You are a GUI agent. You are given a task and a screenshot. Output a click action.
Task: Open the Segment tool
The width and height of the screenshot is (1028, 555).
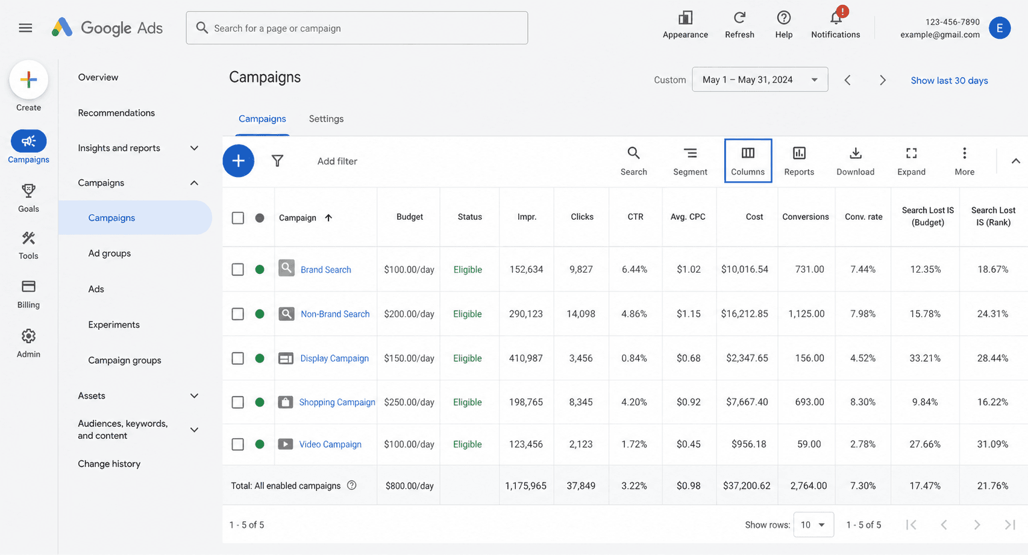[690, 161]
